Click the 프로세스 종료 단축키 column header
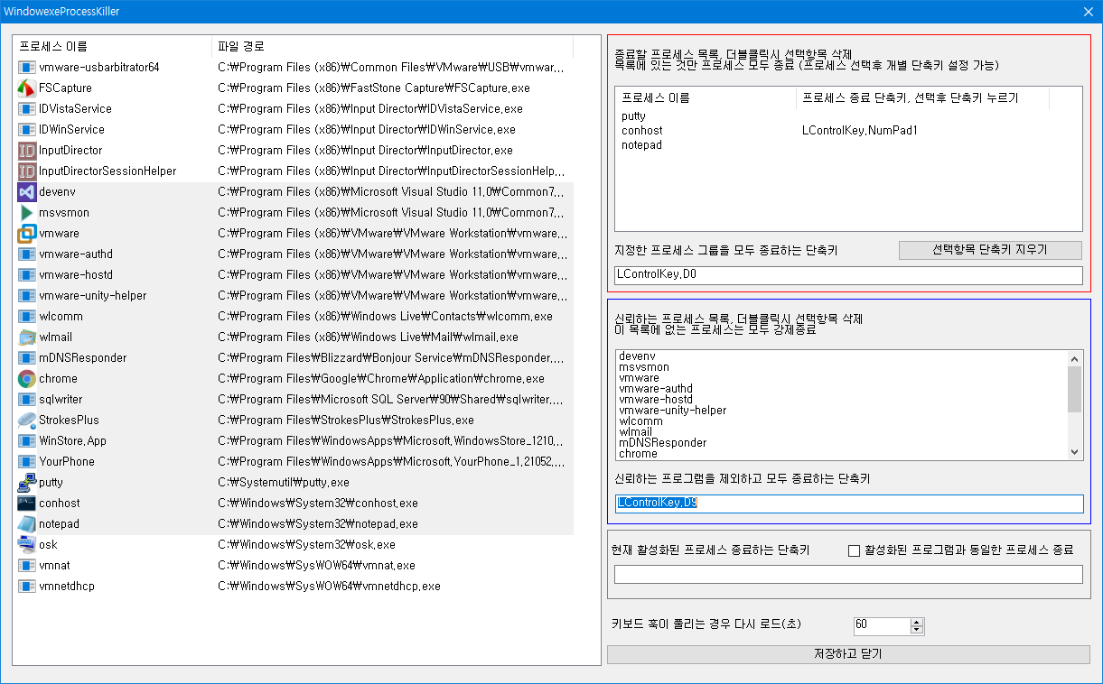The height and width of the screenshot is (684, 1103). (922, 97)
